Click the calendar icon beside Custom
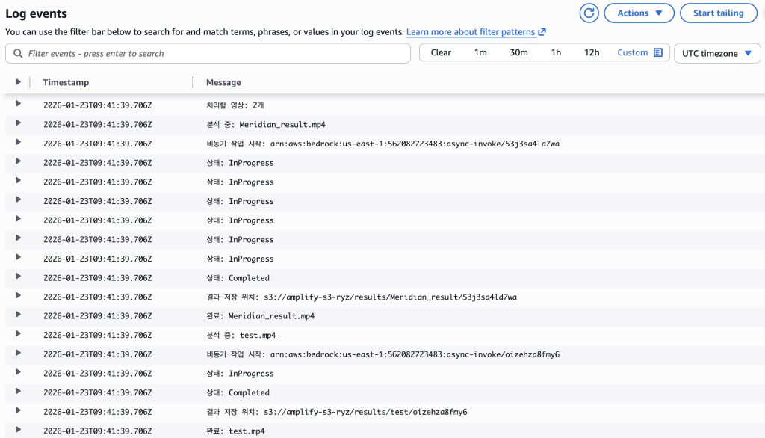The width and height of the screenshot is (765, 438). 658,52
